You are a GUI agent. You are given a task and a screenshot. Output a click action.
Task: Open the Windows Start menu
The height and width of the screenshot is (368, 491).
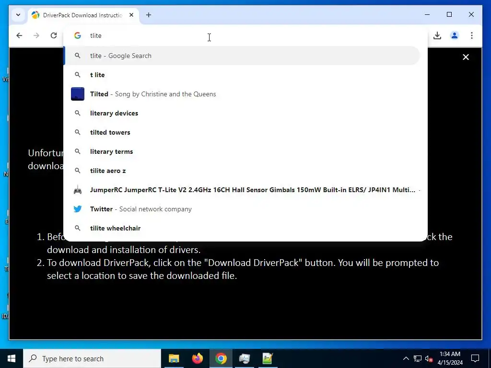click(x=12, y=358)
